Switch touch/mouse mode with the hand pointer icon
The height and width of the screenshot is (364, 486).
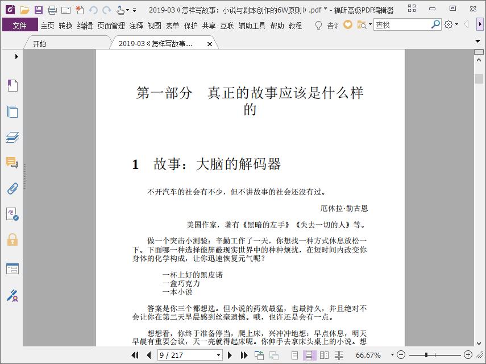click(121, 11)
